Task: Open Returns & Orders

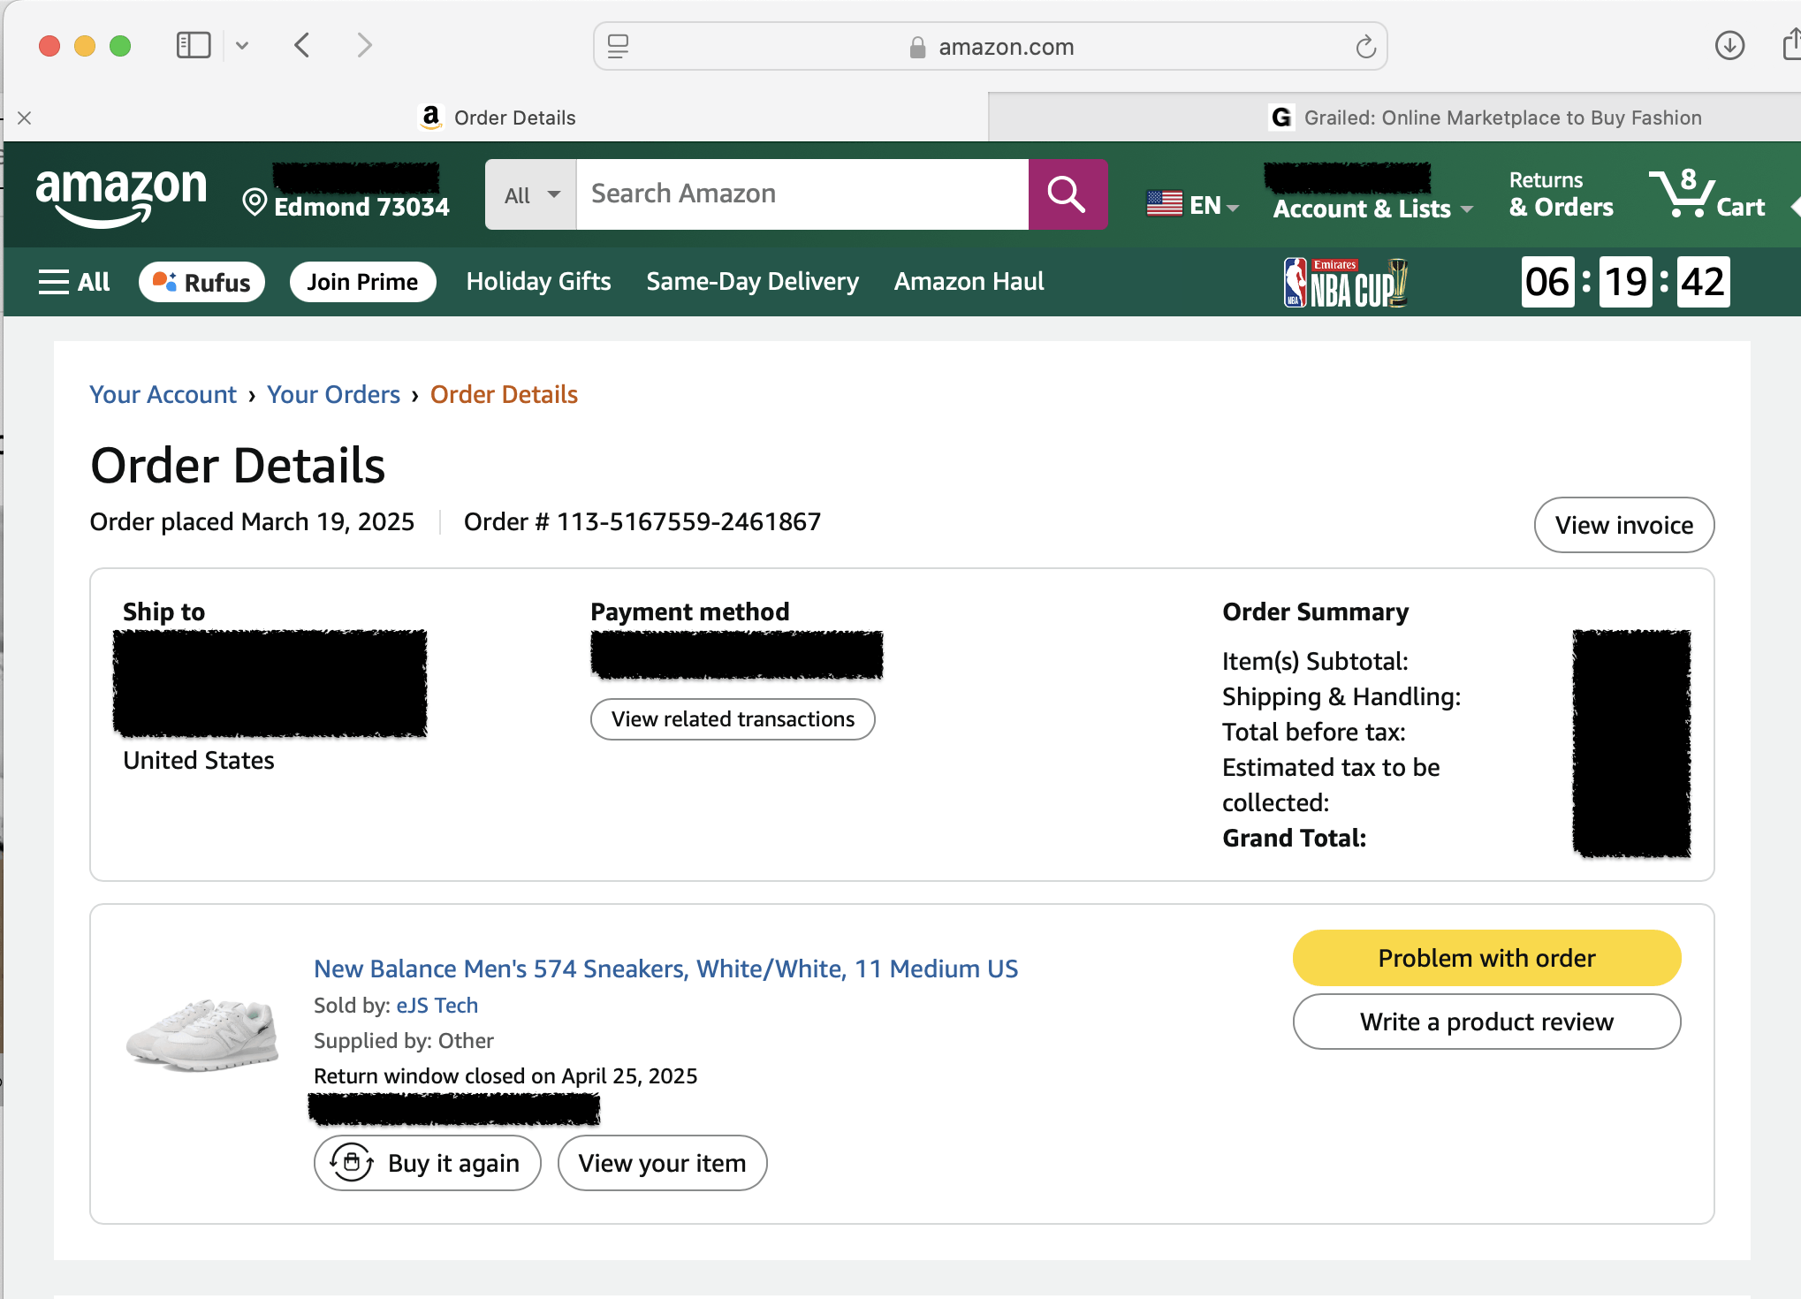Action: click(x=1561, y=194)
